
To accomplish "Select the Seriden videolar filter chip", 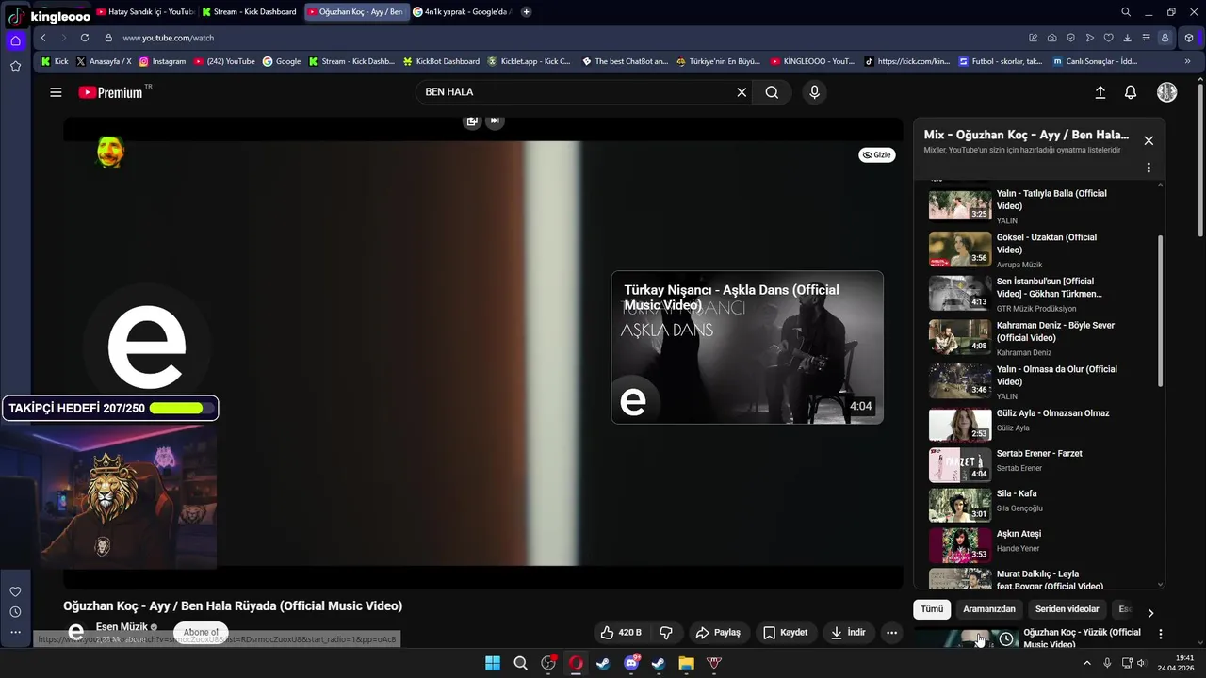I will coord(1067,609).
